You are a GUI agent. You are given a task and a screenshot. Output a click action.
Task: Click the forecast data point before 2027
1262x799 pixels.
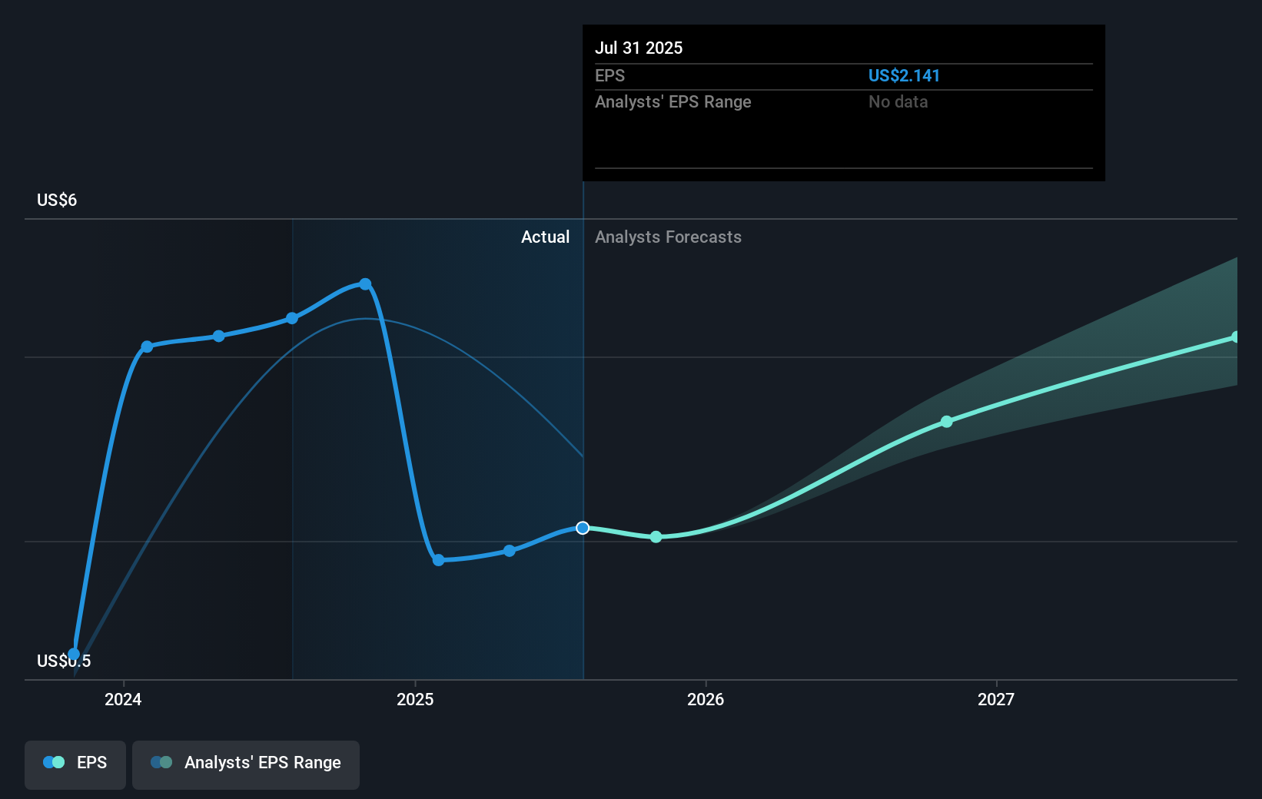click(x=946, y=422)
